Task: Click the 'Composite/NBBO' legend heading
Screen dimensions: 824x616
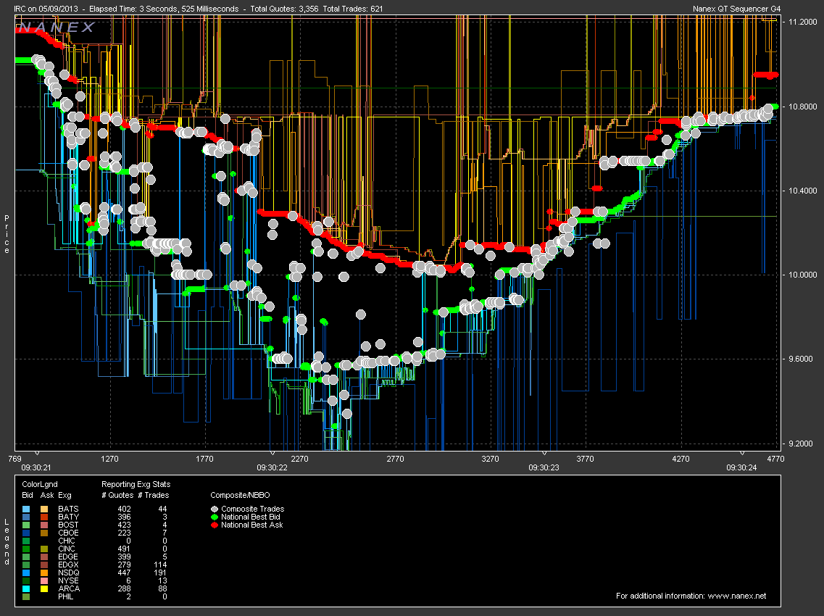Action: [240, 495]
